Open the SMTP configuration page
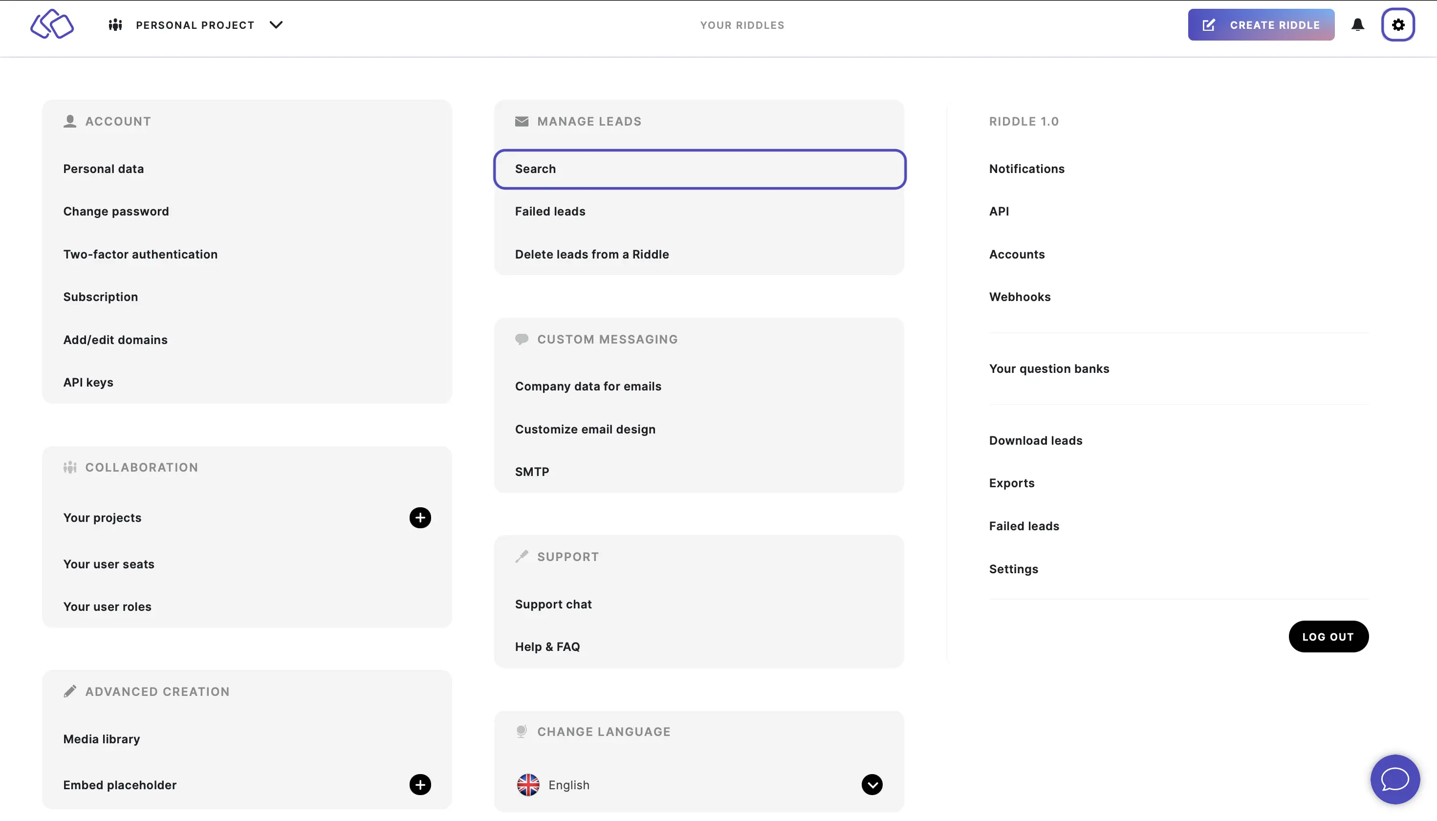This screenshot has height=821, width=1437. (x=531, y=471)
